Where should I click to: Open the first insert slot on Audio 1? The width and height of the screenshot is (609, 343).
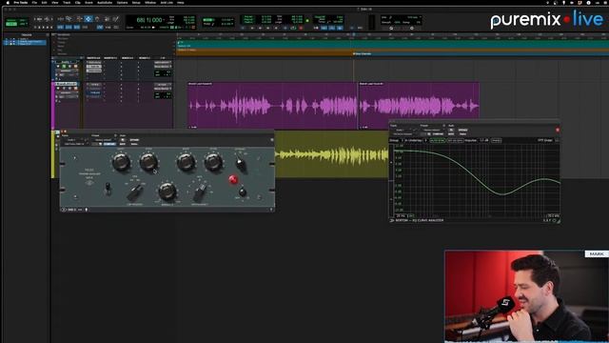click(94, 62)
